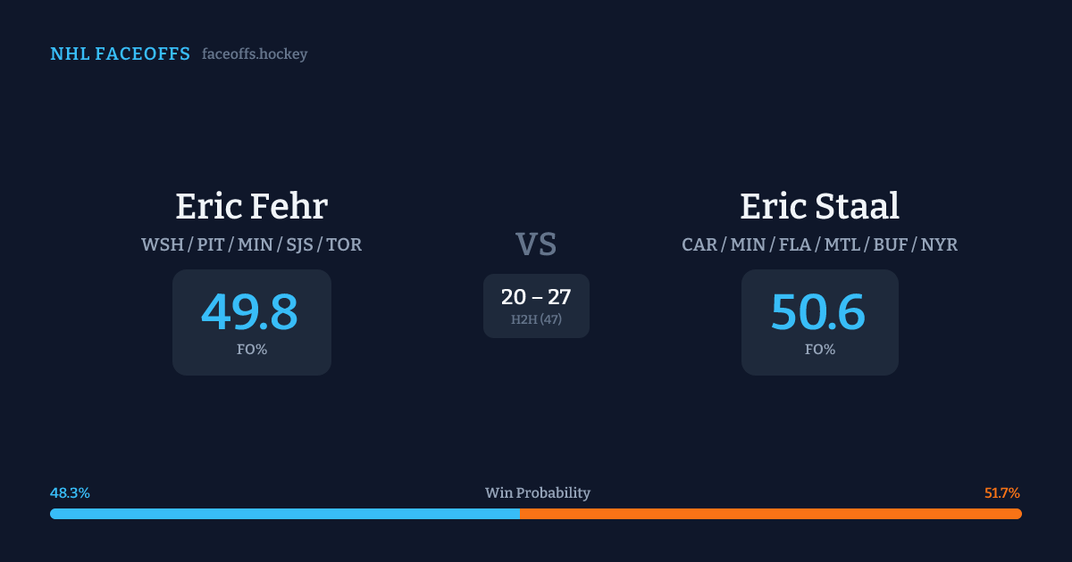Click the FO% label under 49.8
Screen dimensions: 1072x562
point(252,350)
